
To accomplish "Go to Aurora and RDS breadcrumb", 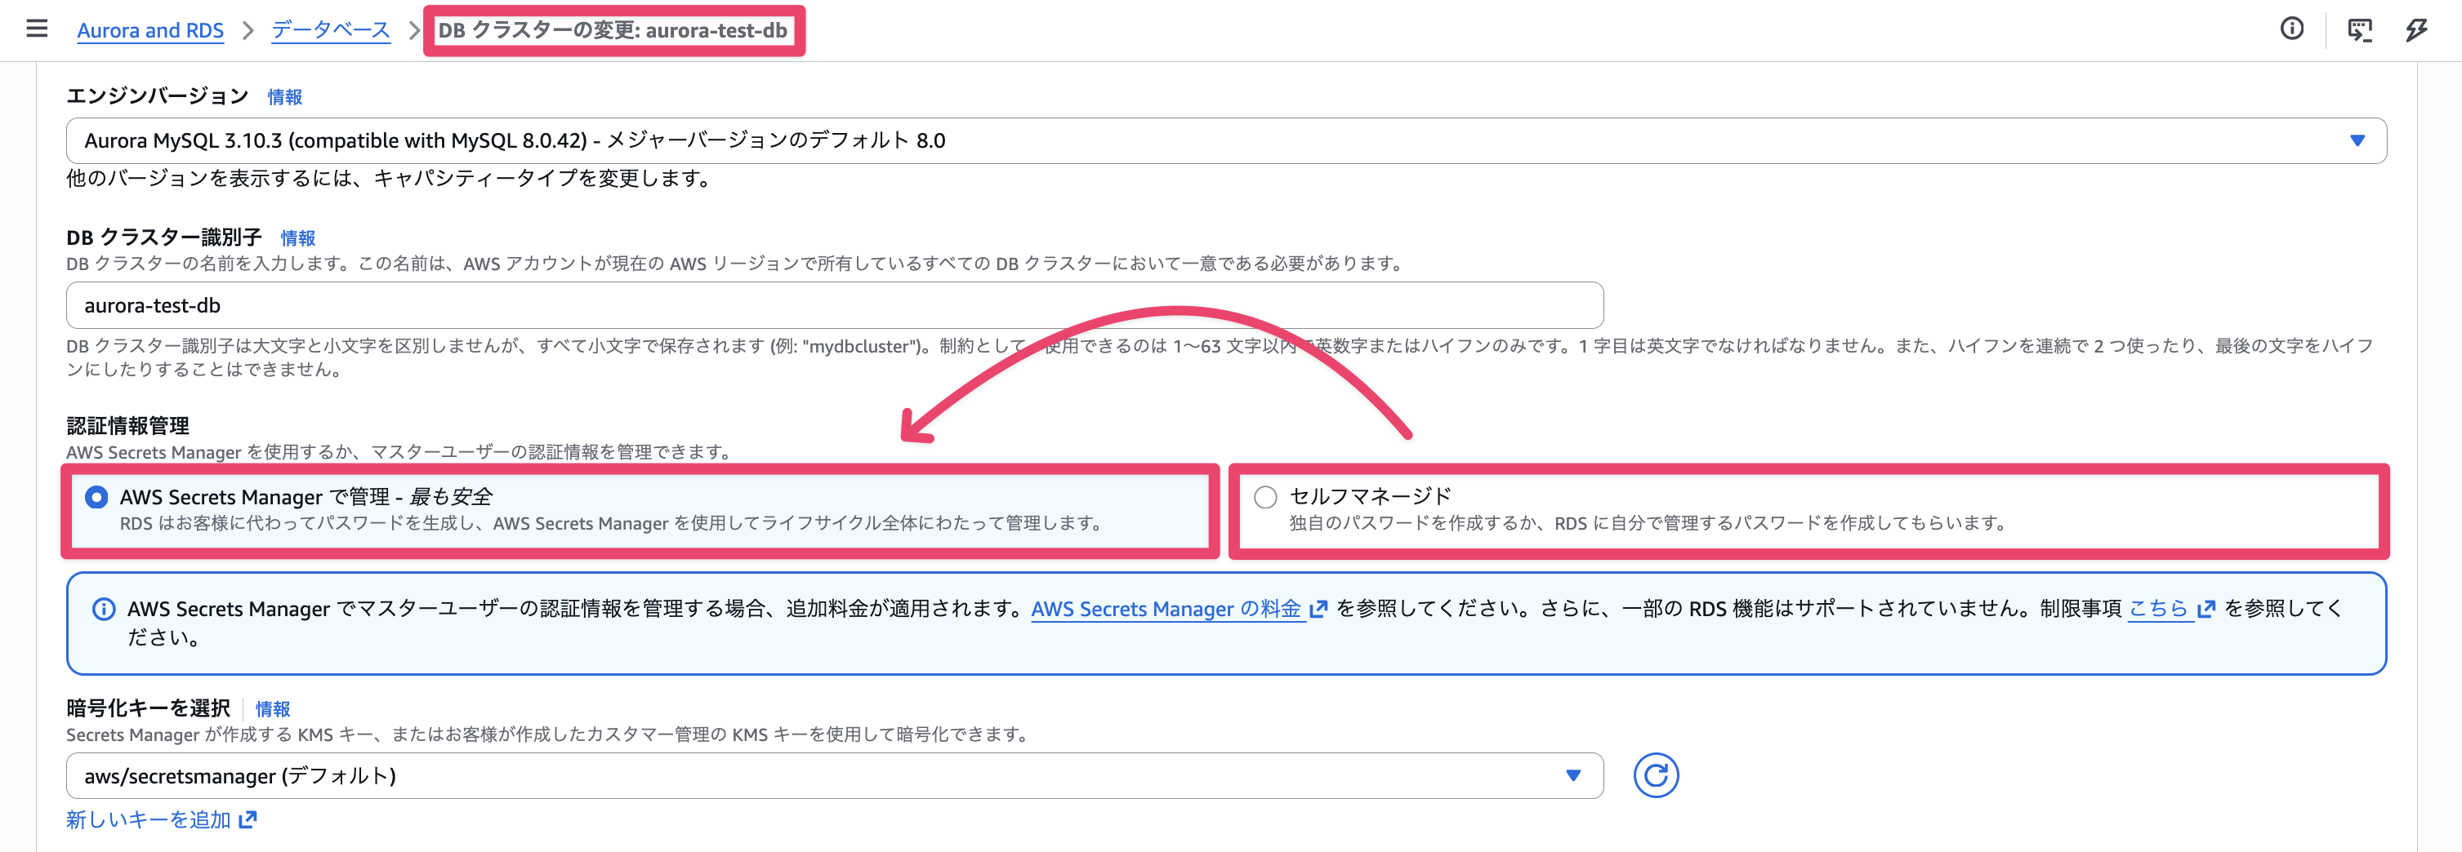I will coord(150,29).
